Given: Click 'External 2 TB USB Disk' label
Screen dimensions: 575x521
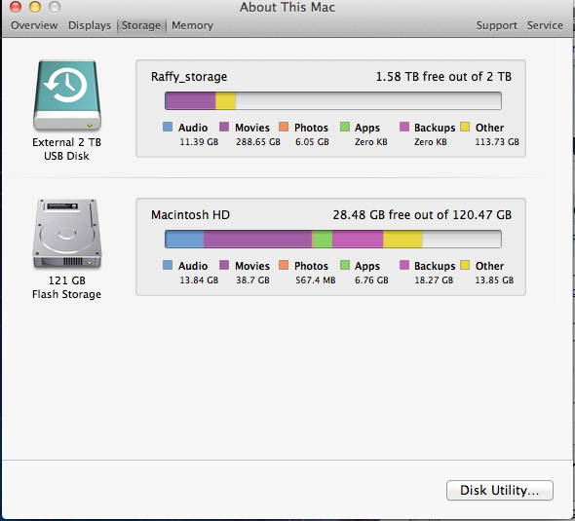Looking at the screenshot, I should pos(66,149).
